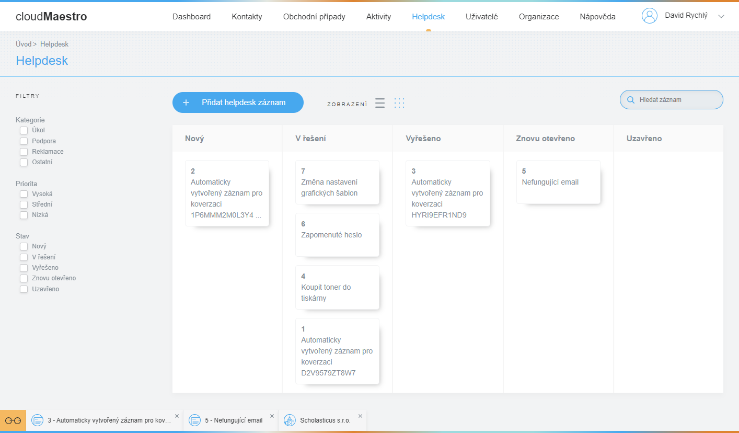Screen dimensions: 739x433
Task: Click Přidat helpdesk záznam button
Action: (238, 102)
